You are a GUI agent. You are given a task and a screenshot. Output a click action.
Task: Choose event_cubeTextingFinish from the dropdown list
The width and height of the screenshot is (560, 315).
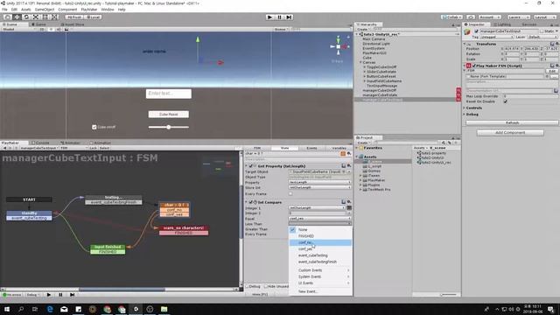(x=320, y=262)
